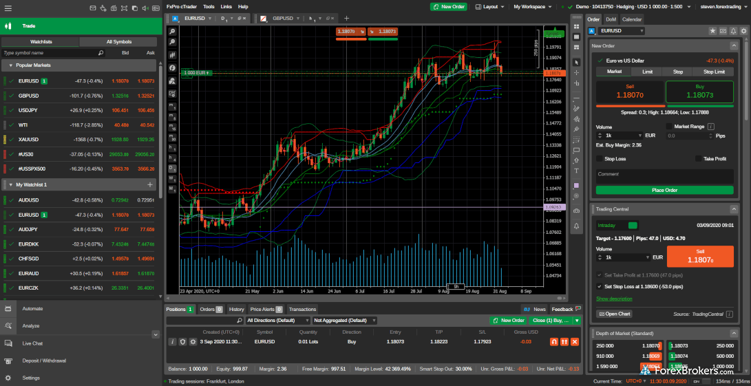Click the order Comment text field
The image size is (751, 386).
click(x=664, y=175)
